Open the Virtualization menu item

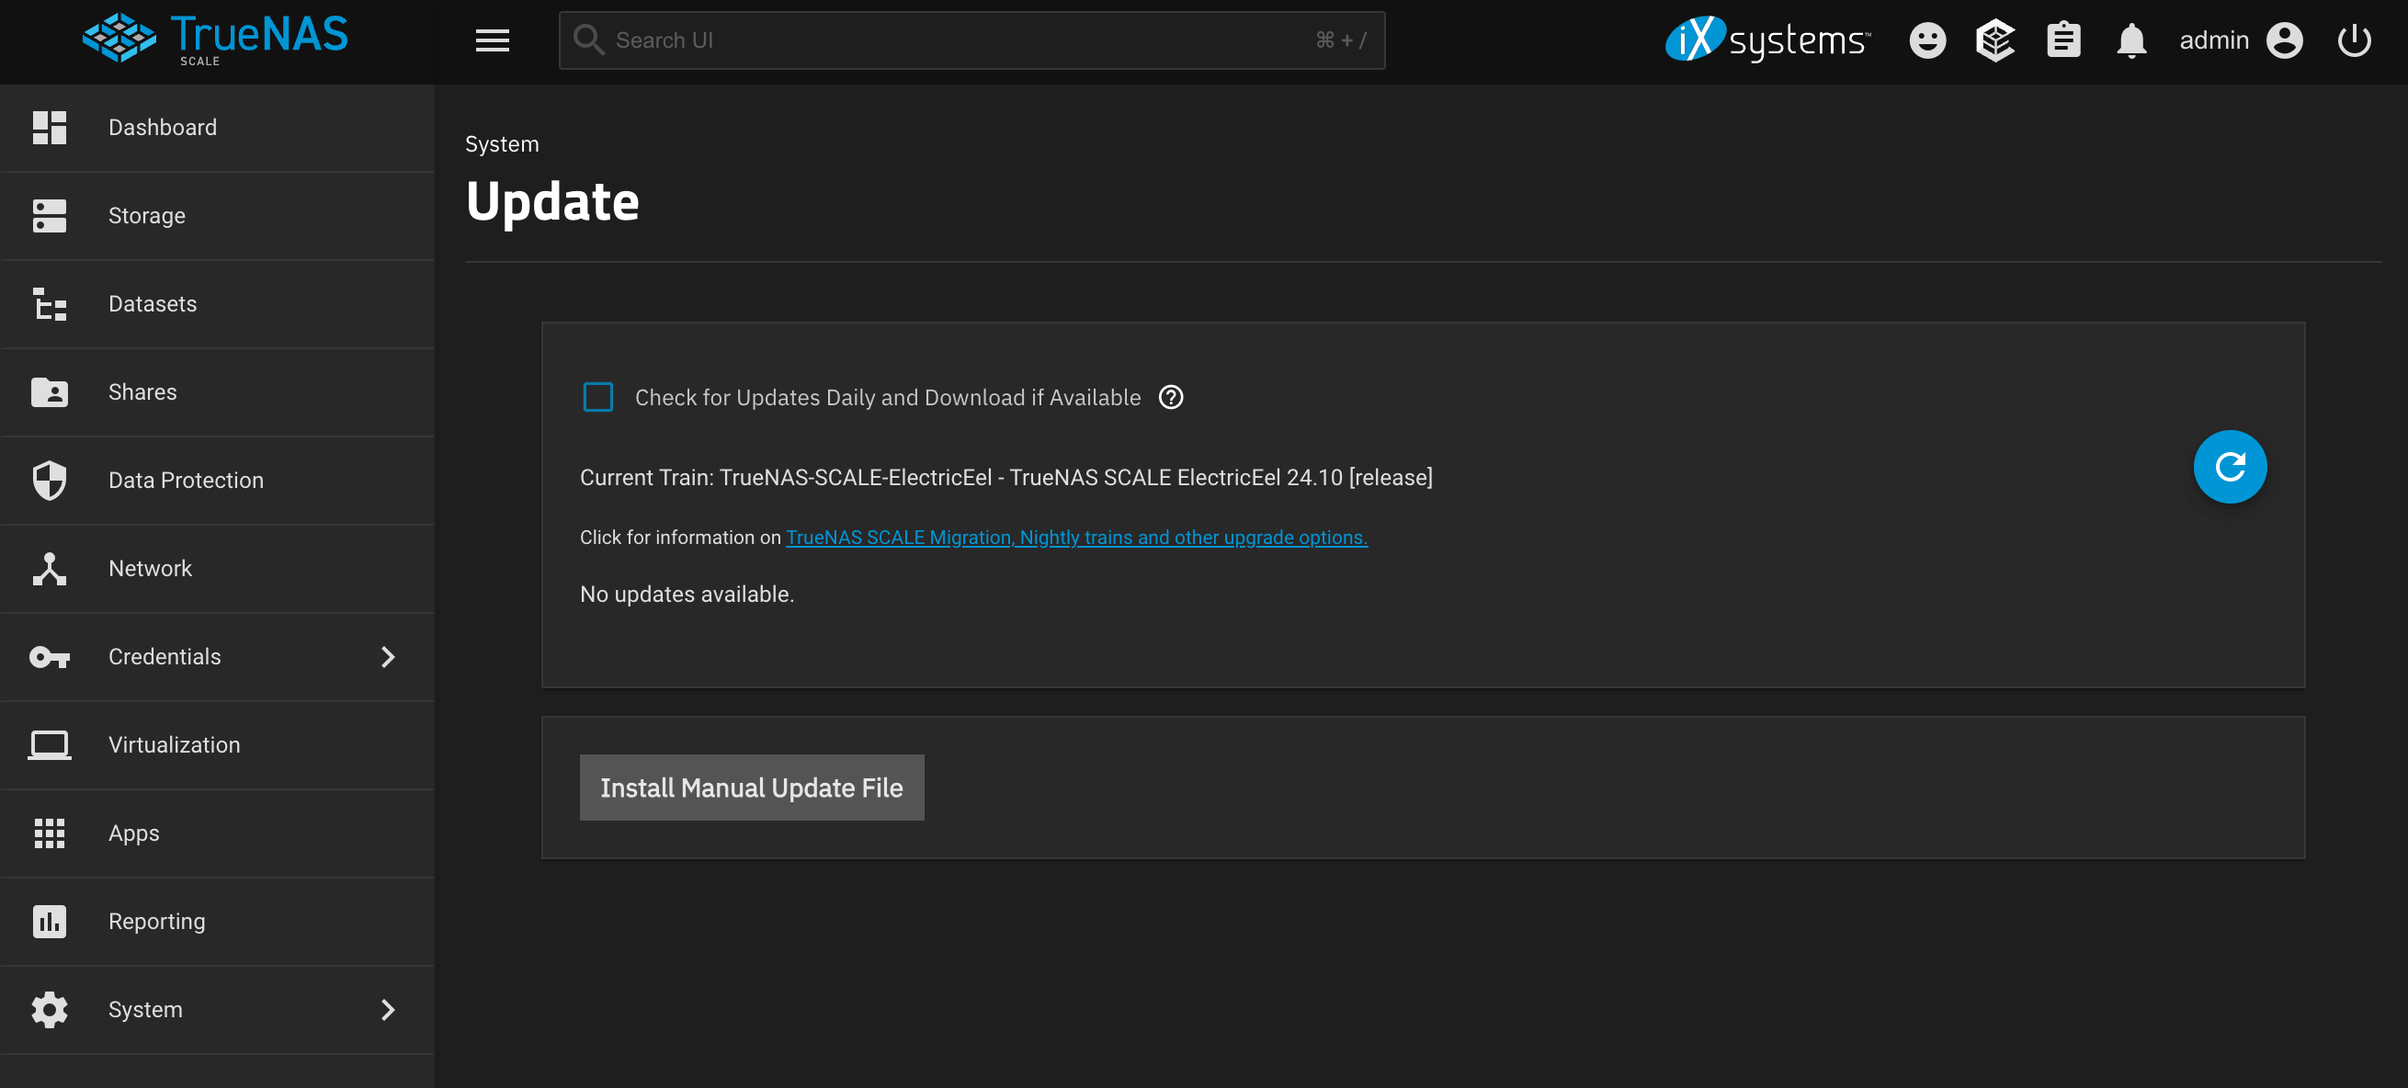(x=217, y=745)
